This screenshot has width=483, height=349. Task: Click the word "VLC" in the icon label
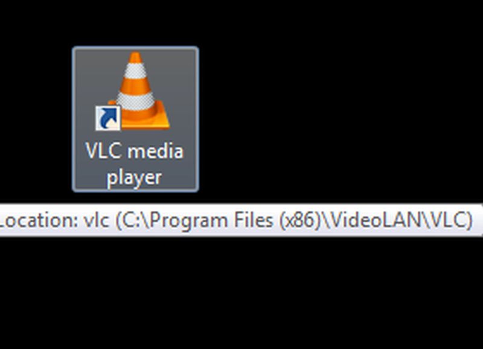point(103,151)
